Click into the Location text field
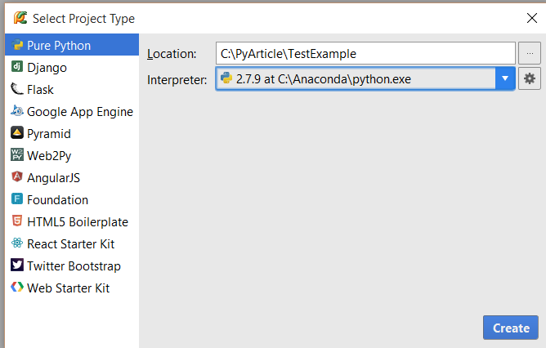This screenshot has width=546, height=348. point(365,53)
